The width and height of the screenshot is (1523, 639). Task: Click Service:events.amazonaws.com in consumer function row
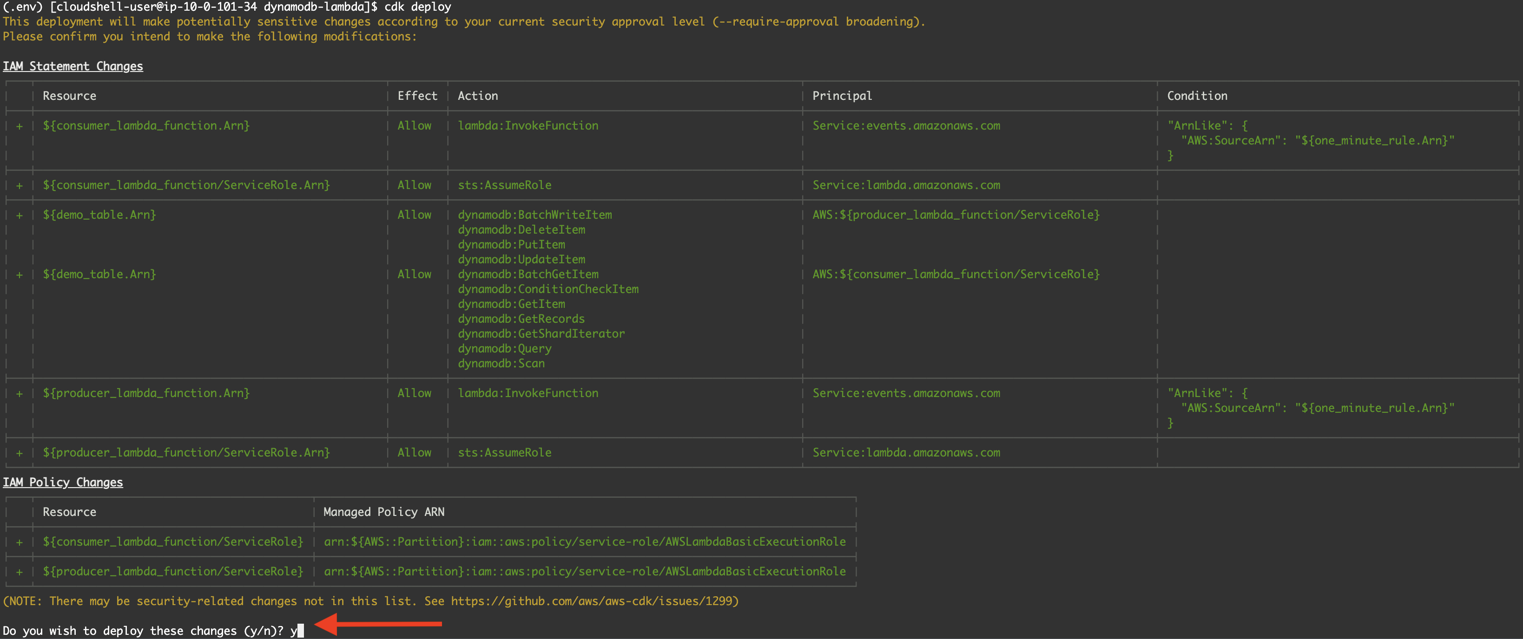pyautogui.click(x=906, y=126)
